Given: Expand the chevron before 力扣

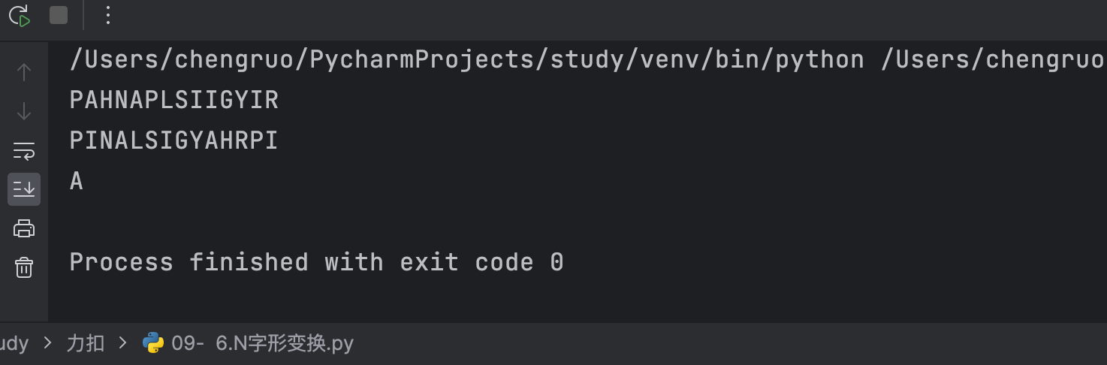Looking at the screenshot, I should tap(48, 344).
